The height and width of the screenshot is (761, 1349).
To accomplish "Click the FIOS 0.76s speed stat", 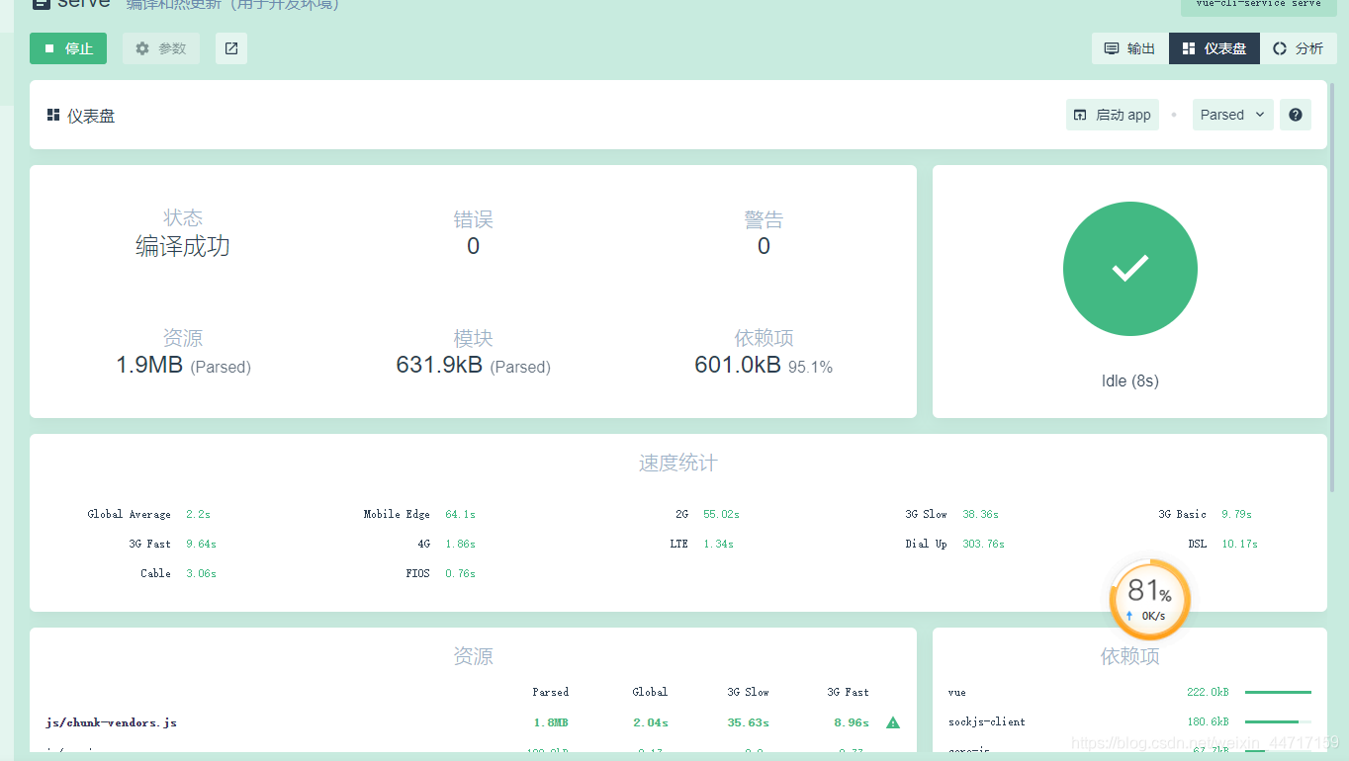I will pyautogui.click(x=440, y=573).
